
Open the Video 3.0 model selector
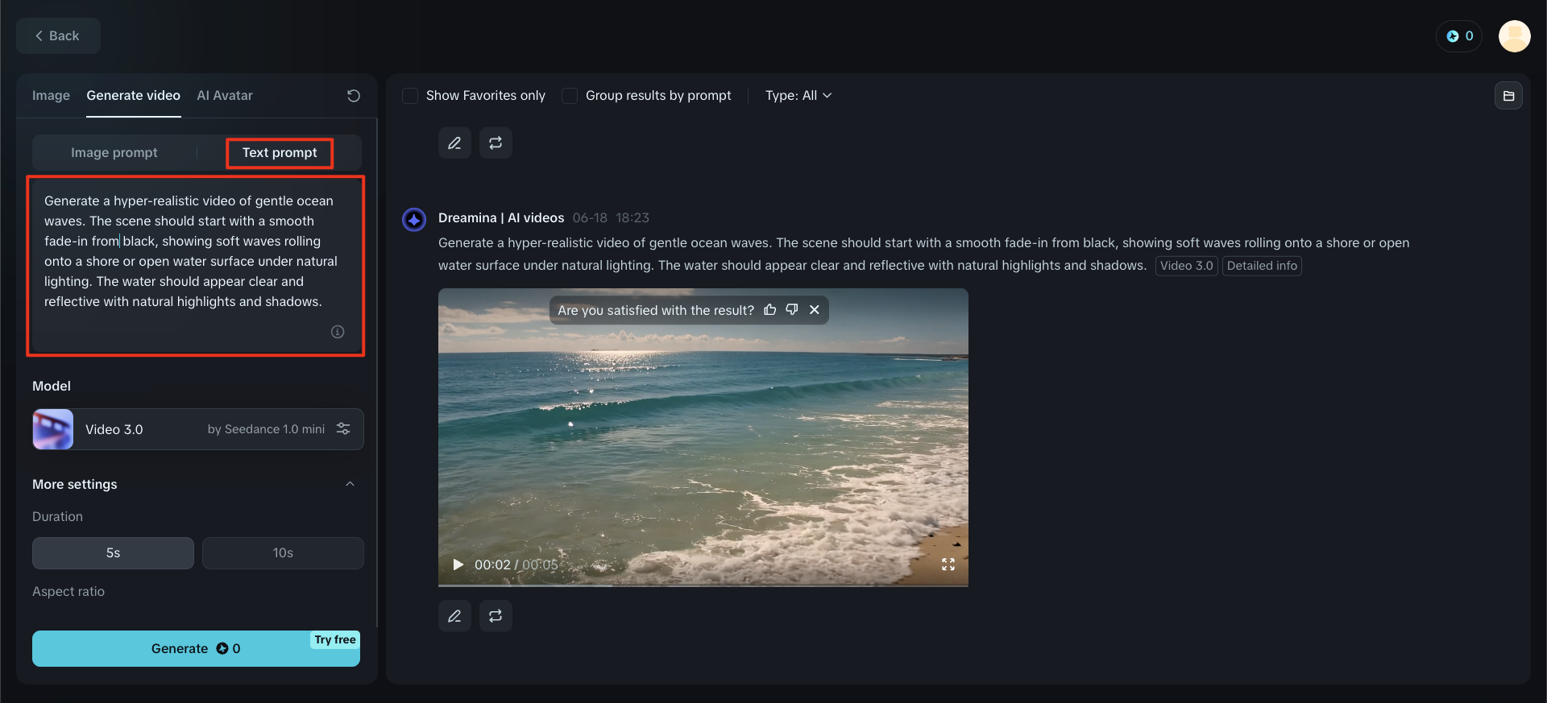pos(161,429)
